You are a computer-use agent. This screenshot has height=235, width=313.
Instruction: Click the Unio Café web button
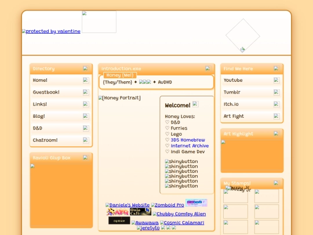point(140,212)
